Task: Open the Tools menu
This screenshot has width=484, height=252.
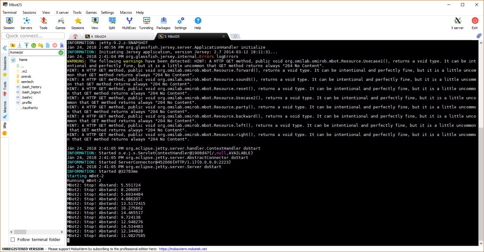Action: click(77, 13)
